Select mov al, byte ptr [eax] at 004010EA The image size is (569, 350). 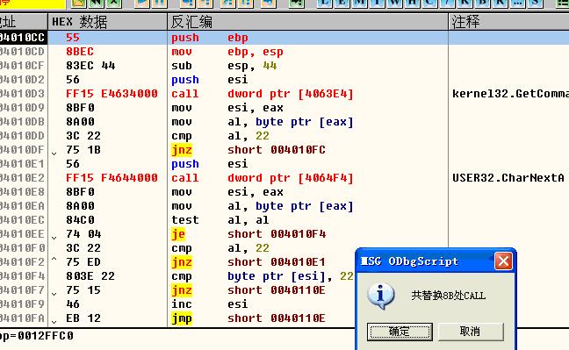coord(262,206)
